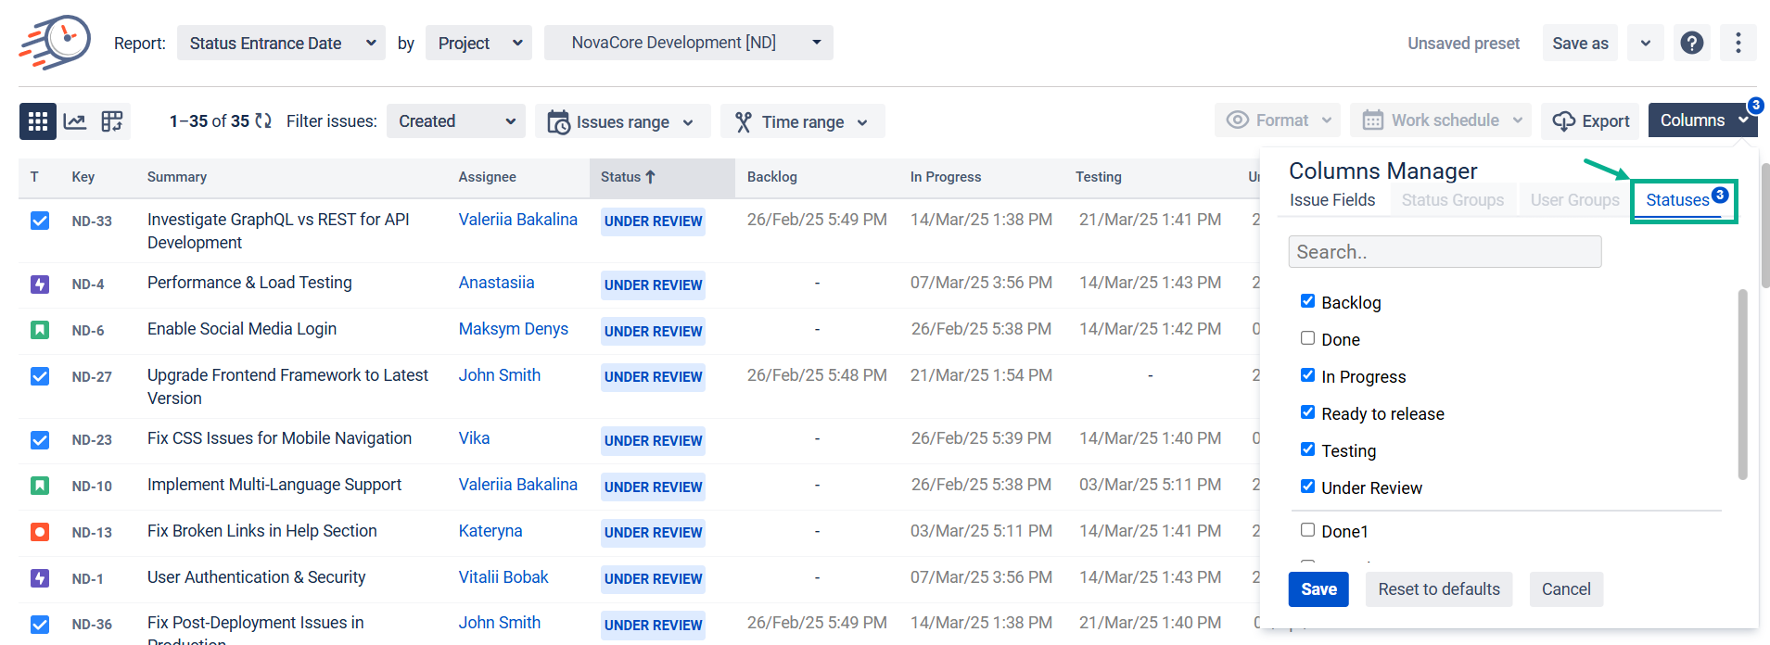The image size is (1770, 645).
Task: Click the Columns Manager list scrollbar
Action: [1742, 385]
